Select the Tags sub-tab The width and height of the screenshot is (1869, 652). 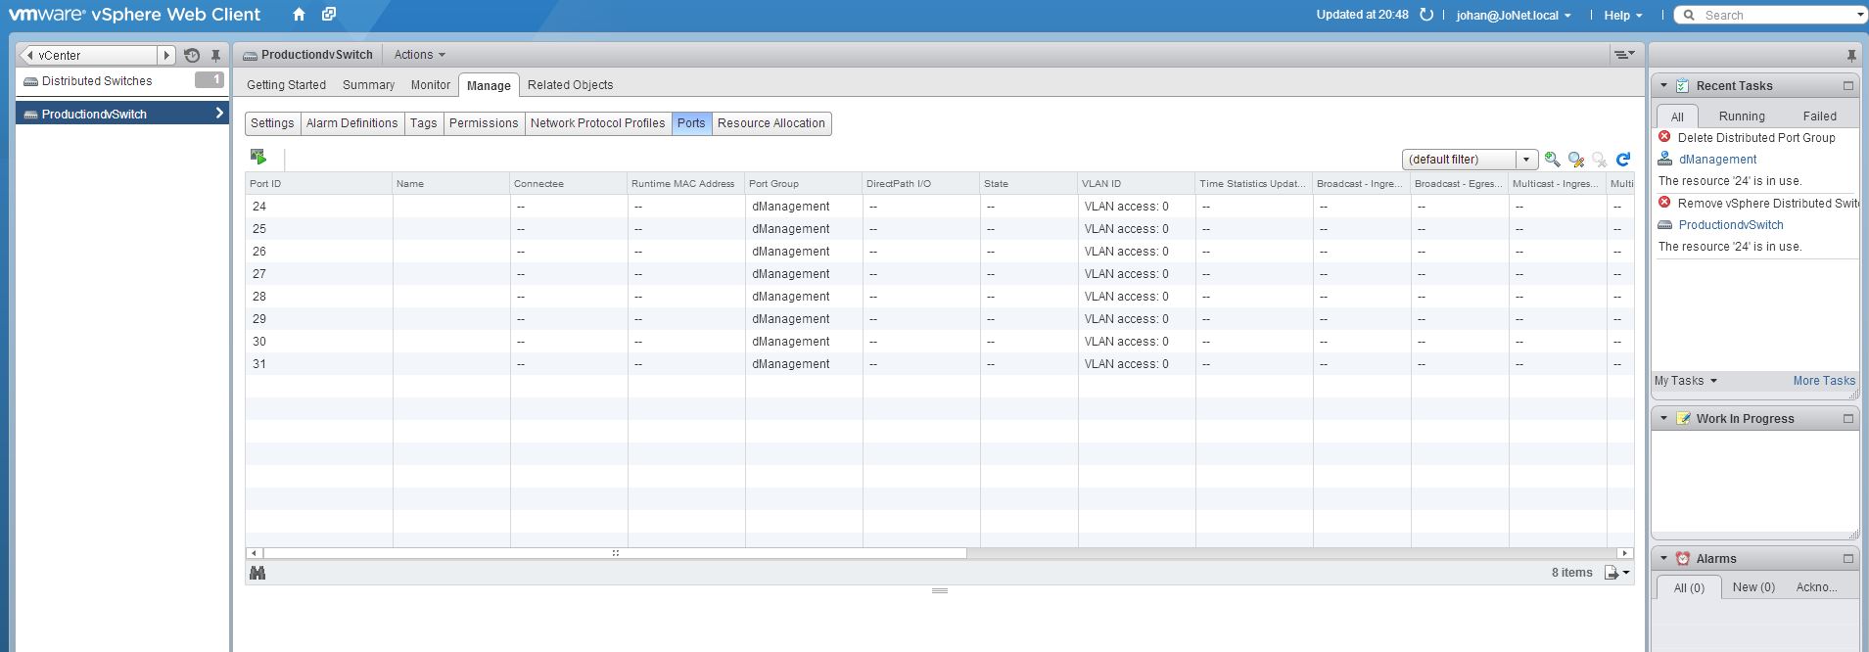tap(424, 123)
